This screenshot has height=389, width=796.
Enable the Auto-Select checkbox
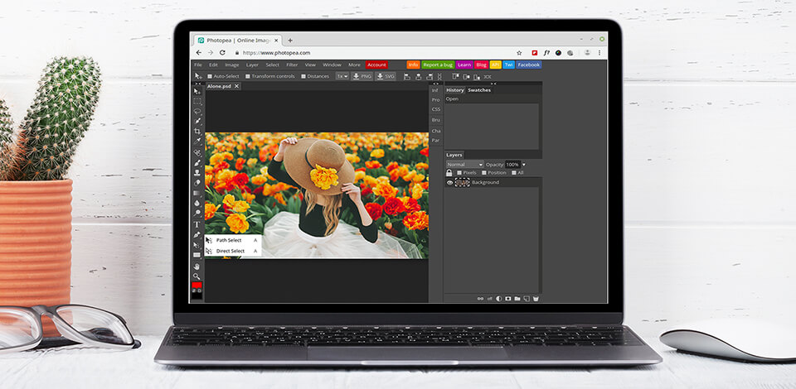click(x=210, y=76)
